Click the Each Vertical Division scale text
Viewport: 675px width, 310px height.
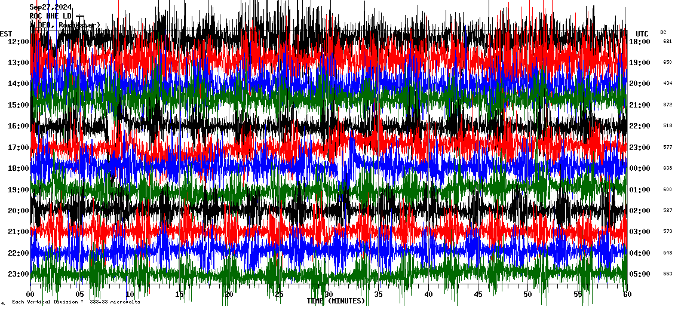point(76,302)
